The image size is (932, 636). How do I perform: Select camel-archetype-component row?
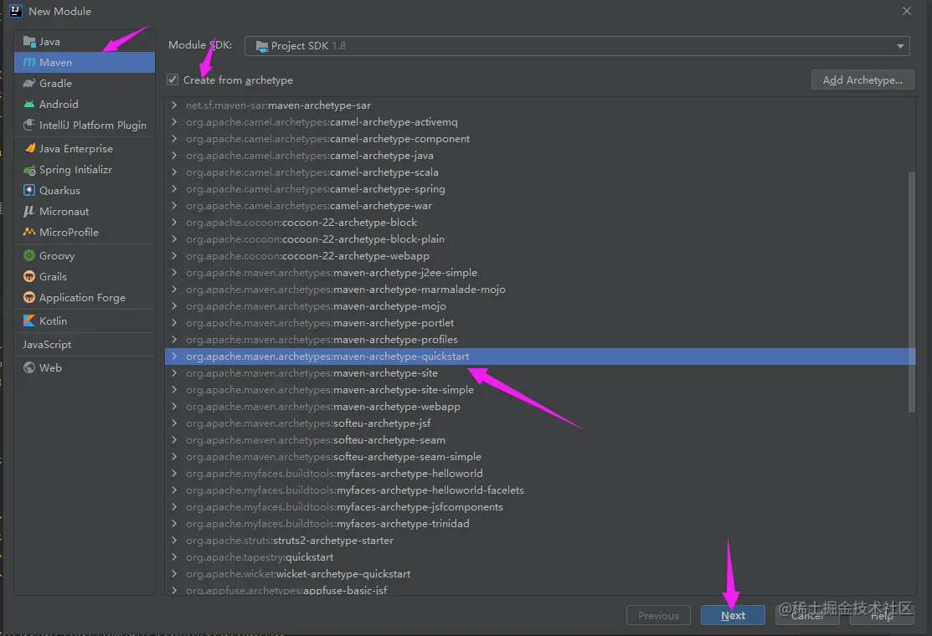[540, 138]
